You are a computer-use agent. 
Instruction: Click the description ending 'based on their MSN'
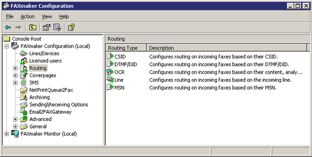[213, 88]
